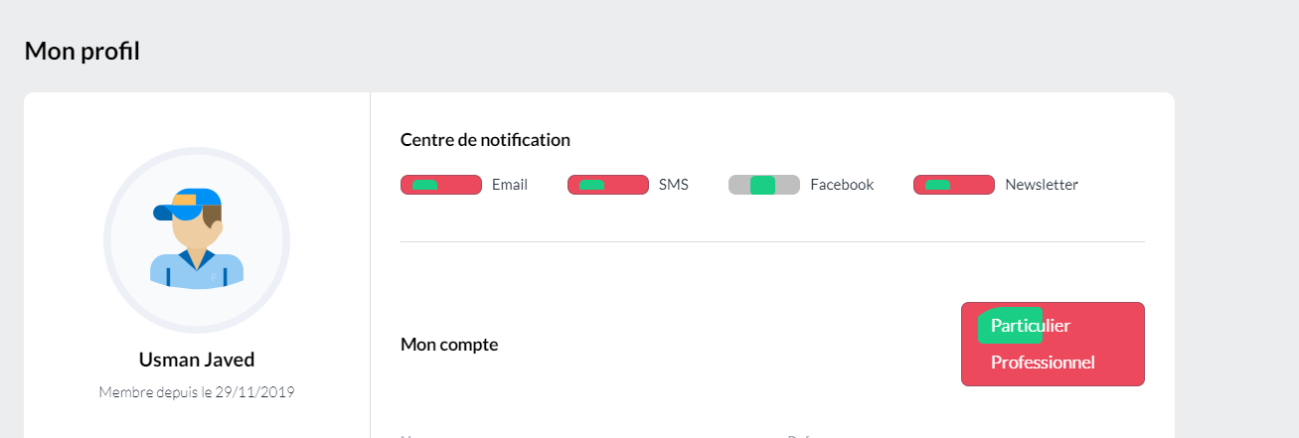Select the Particulier account type
Viewport: 1299px width, 438px height.
[x=1030, y=326]
